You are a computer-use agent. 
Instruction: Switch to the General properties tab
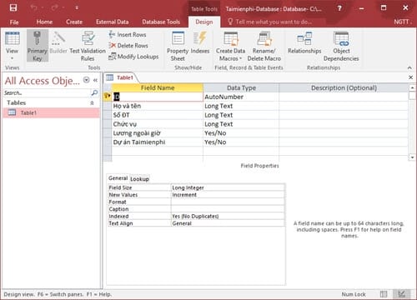tap(118, 178)
